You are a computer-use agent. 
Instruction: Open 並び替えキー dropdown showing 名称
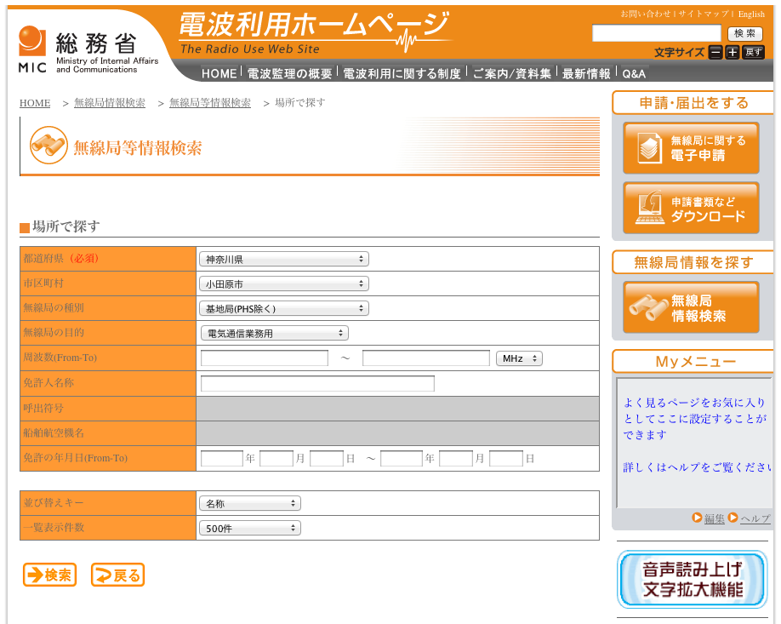[250, 503]
